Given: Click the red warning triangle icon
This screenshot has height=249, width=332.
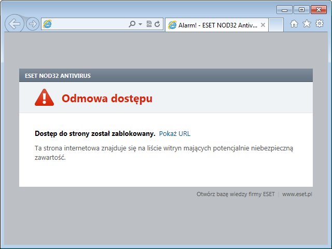Looking at the screenshot, I should point(44,98).
